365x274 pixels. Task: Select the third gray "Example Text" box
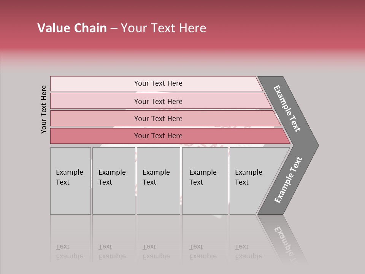click(158, 181)
